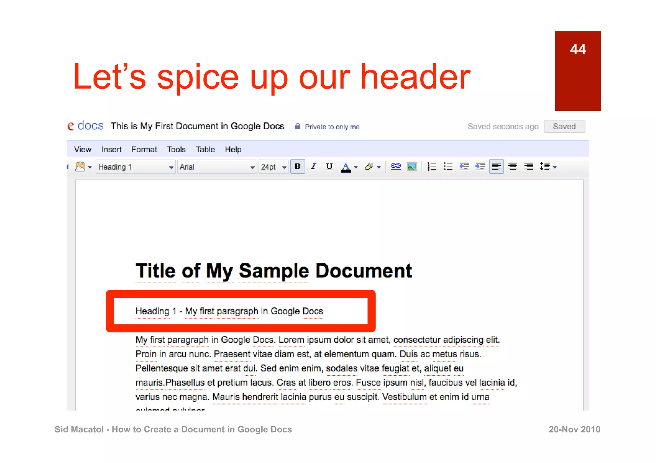Click document title 'This is My First Document'

coord(197,126)
